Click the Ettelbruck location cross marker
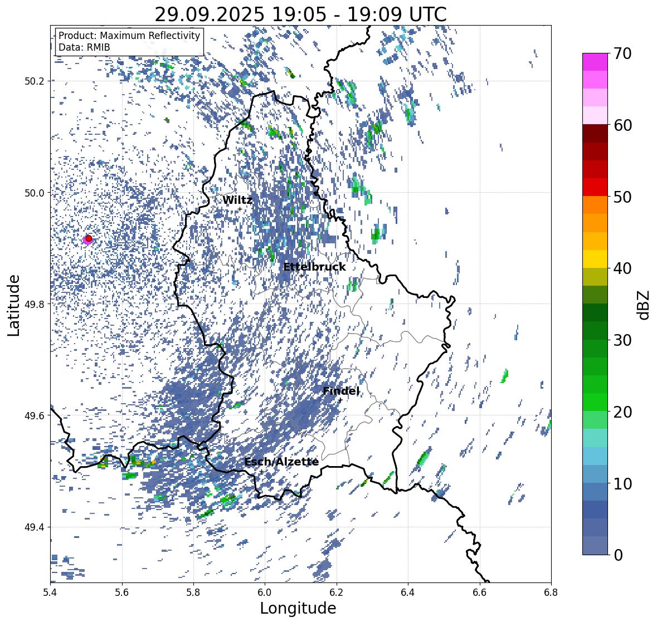Screen dimensions: 657x622 [x=301, y=276]
